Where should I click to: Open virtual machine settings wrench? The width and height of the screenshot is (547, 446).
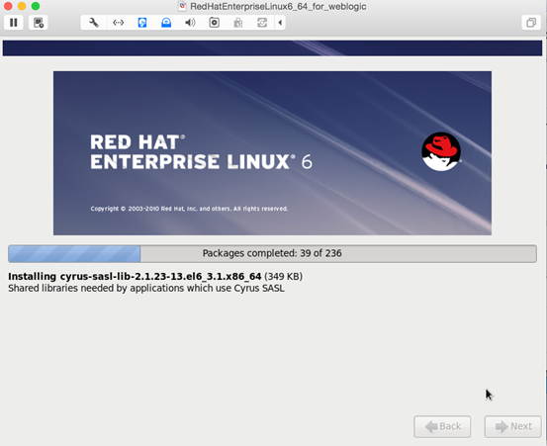[x=94, y=23]
